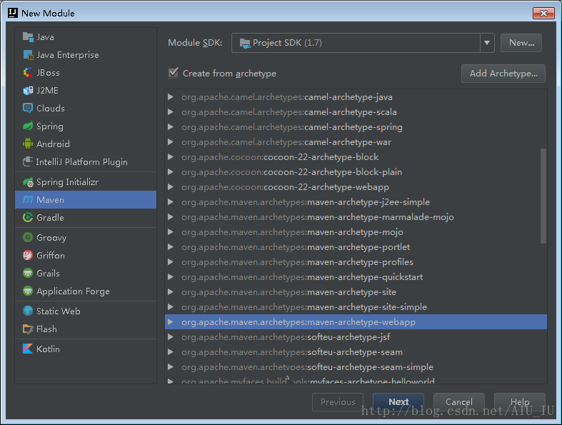Image resolution: width=562 pixels, height=425 pixels.
Task: Click the Grails icon
Action: click(28, 273)
